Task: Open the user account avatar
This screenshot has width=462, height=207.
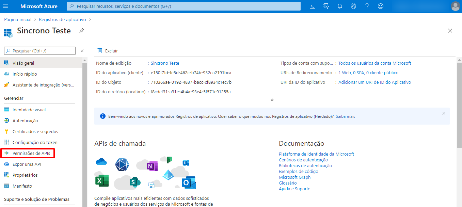Action: click(455, 6)
